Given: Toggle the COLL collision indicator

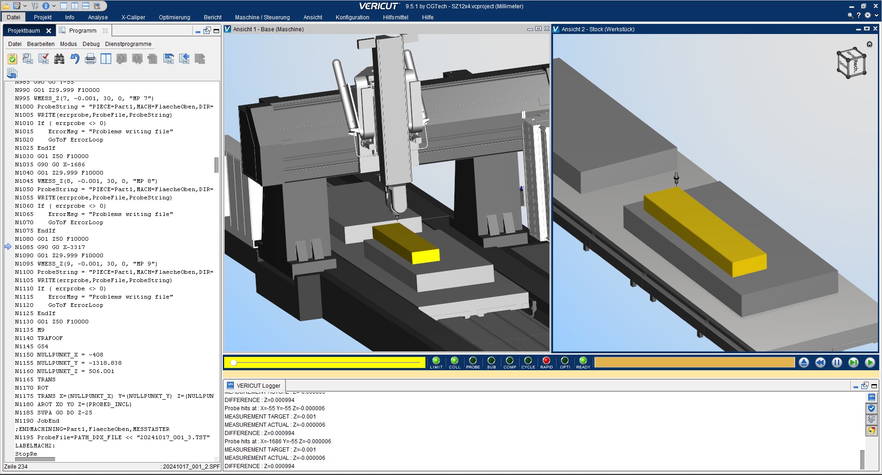Looking at the screenshot, I should click(454, 361).
